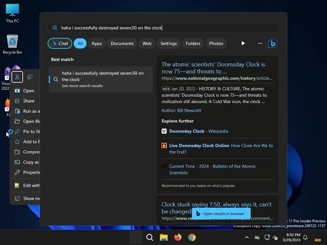Open This PC desktop icon
The width and height of the screenshot is (327, 245).
(12, 13)
